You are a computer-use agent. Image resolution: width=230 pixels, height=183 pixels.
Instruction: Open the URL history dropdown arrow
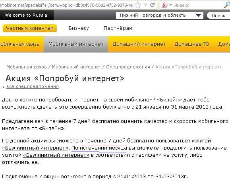(x=145, y=5)
